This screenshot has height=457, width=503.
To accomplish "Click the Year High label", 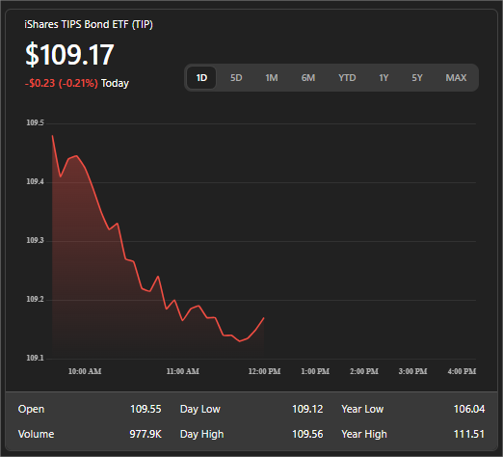I will pos(364,435).
